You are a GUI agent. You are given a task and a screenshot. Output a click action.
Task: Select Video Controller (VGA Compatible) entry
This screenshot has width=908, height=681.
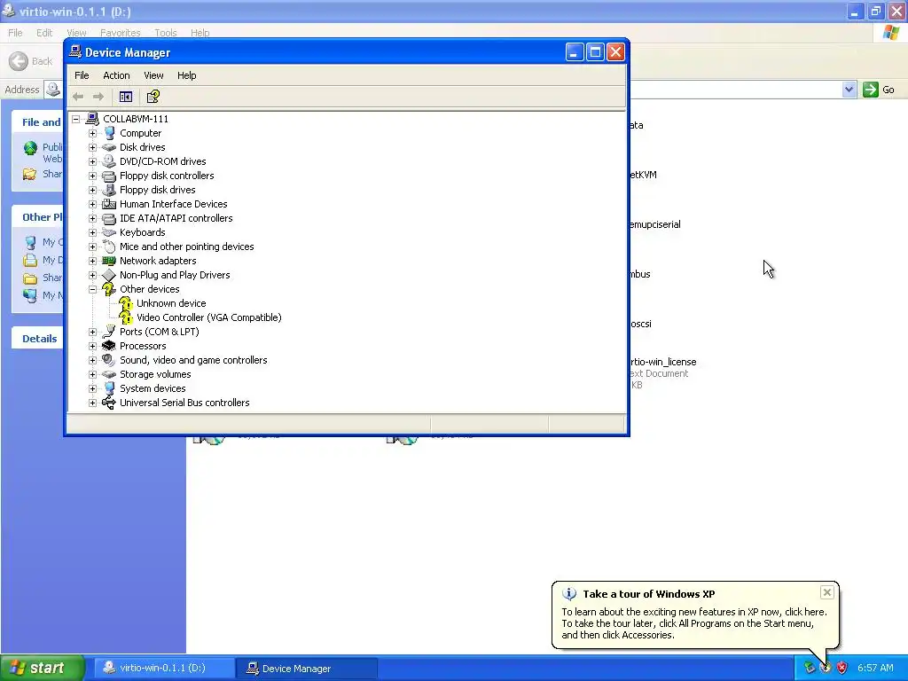click(x=208, y=317)
